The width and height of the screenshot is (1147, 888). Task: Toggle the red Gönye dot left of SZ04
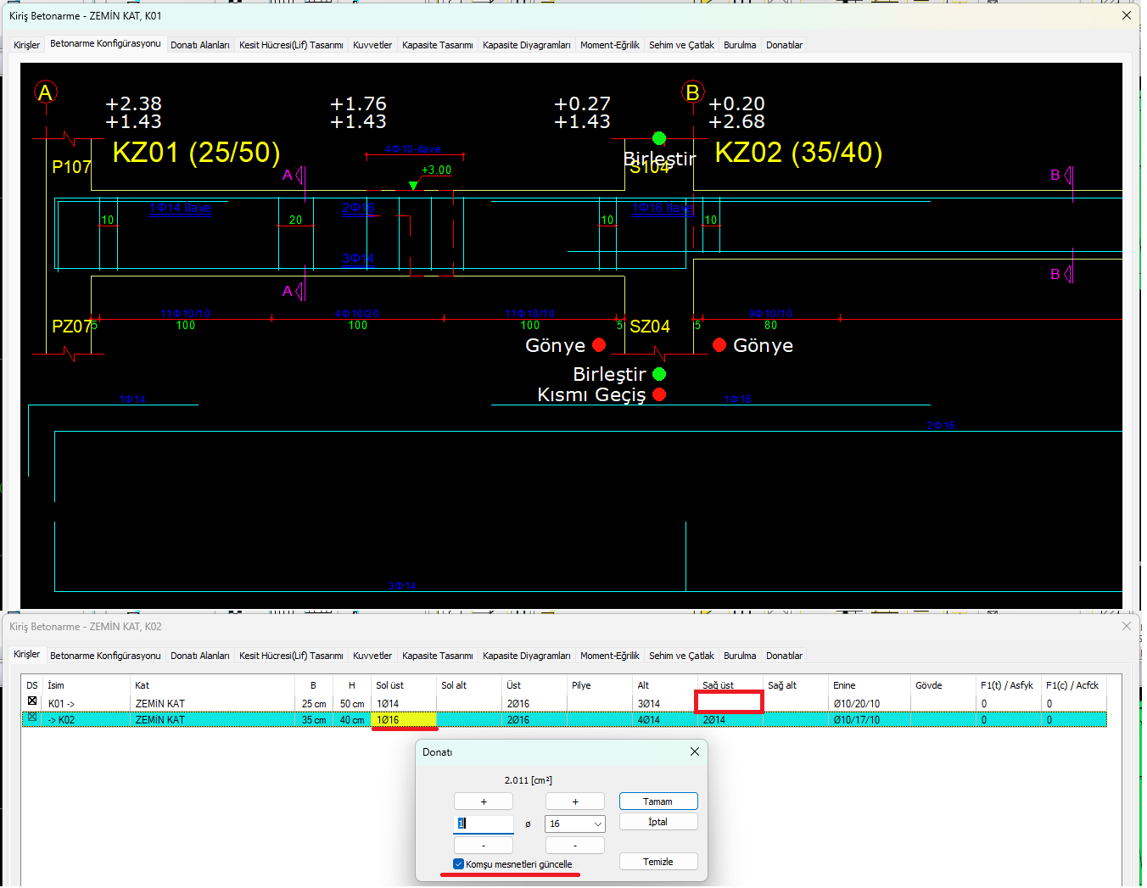[x=599, y=344]
